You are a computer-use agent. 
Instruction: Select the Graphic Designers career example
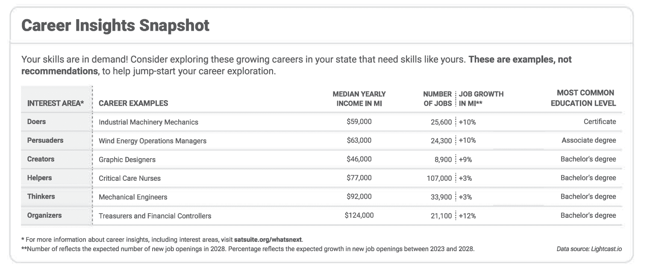click(x=127, y=159)
